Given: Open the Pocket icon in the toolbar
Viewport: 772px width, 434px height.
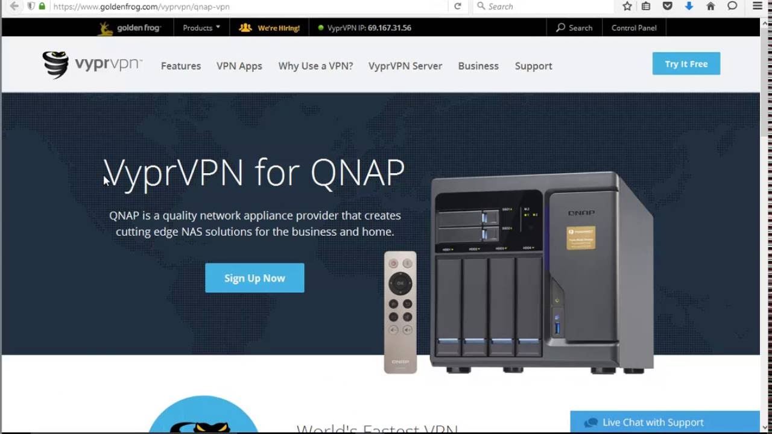Looking at the screenshot, I should pos(667,6).
